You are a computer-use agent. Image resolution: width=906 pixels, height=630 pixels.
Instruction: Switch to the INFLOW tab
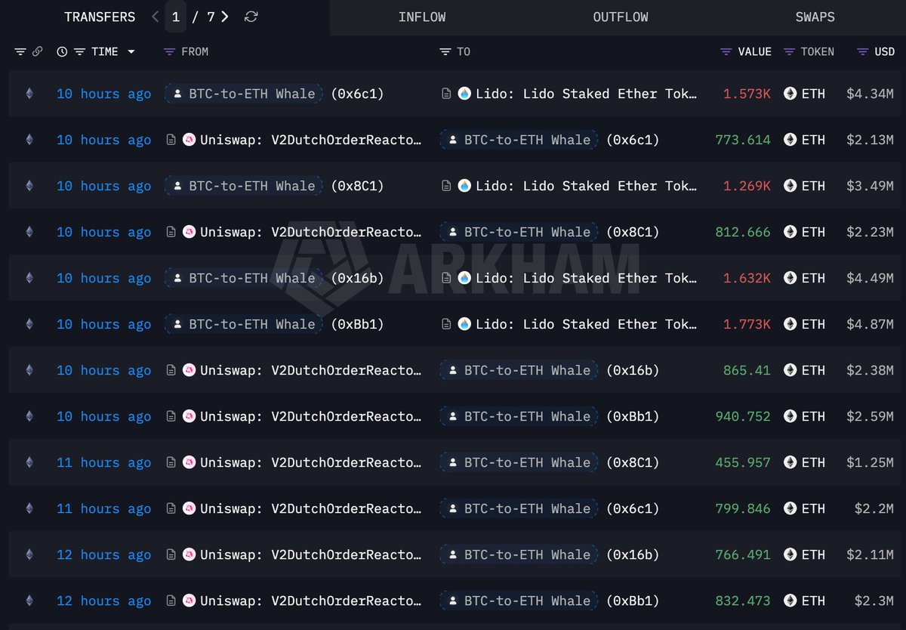[x=422, y=17]
